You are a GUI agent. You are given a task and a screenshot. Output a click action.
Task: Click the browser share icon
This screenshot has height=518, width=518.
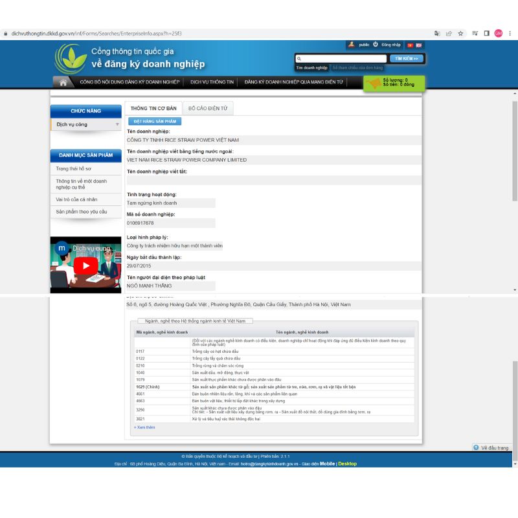(449, 33)
